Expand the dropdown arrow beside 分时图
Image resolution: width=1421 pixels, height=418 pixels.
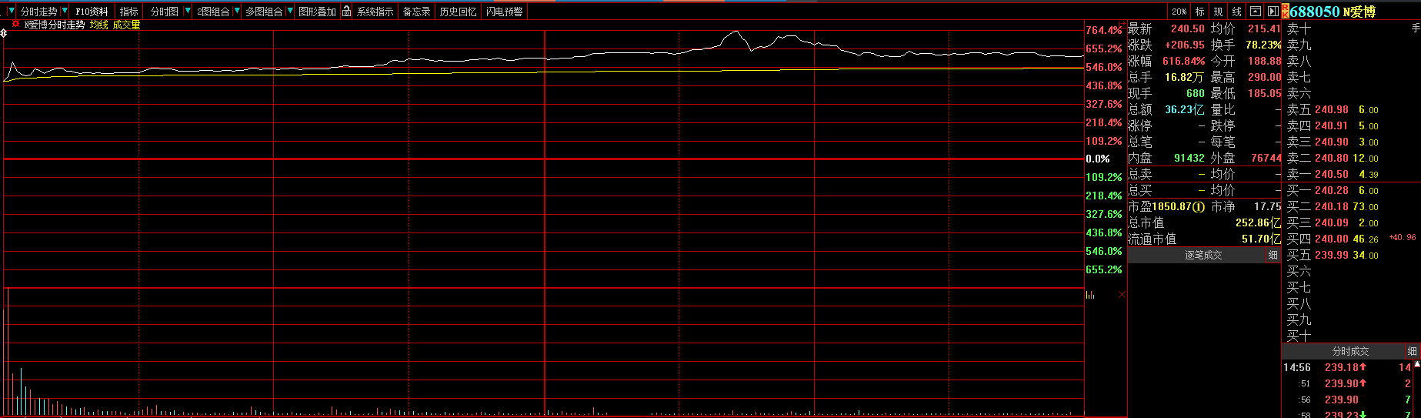click(x=188, y=12)
